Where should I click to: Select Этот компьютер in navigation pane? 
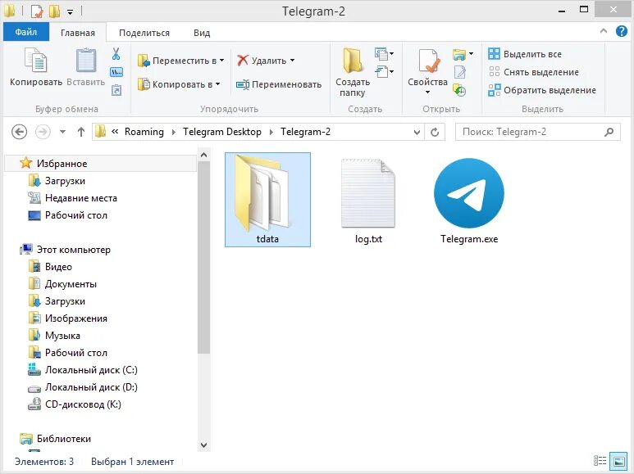(73, 250)
